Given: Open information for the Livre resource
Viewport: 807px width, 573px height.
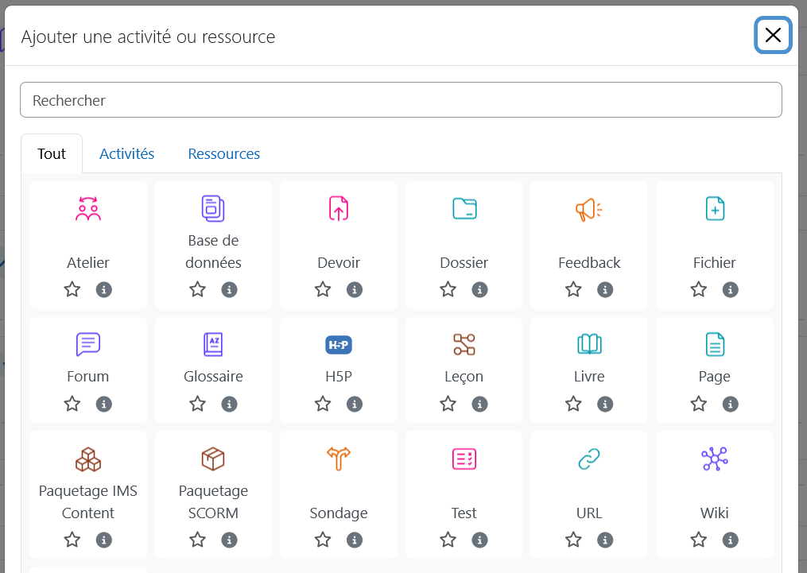Looking at the screenshot, I should click(605, 404).
